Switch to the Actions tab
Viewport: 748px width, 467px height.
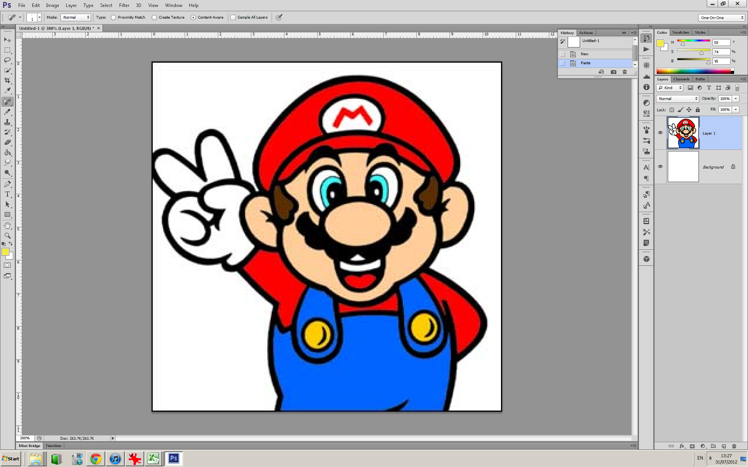(x=586, y=33)
